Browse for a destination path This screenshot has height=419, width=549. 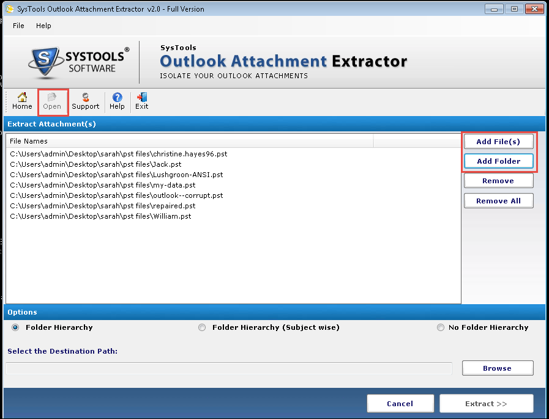pyautogui.click(x=498, y=368)
